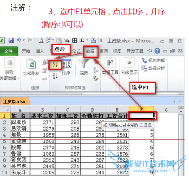Click the 数据分析 button

click(153, 68)
